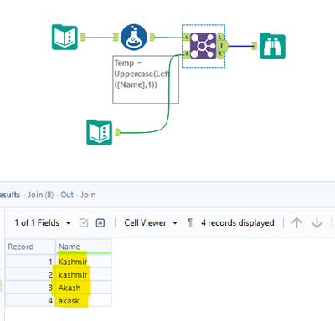This screenshot has height=321, width=335.
Task: Click the bottom Text Input output anchor
Action: pos(118,132)
